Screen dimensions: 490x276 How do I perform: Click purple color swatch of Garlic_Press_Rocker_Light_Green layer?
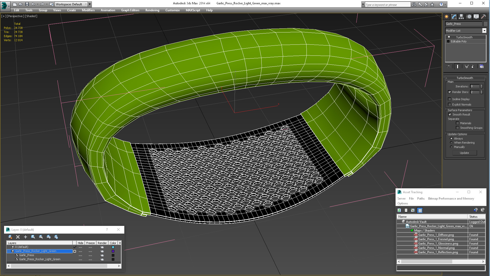(113, 251)
